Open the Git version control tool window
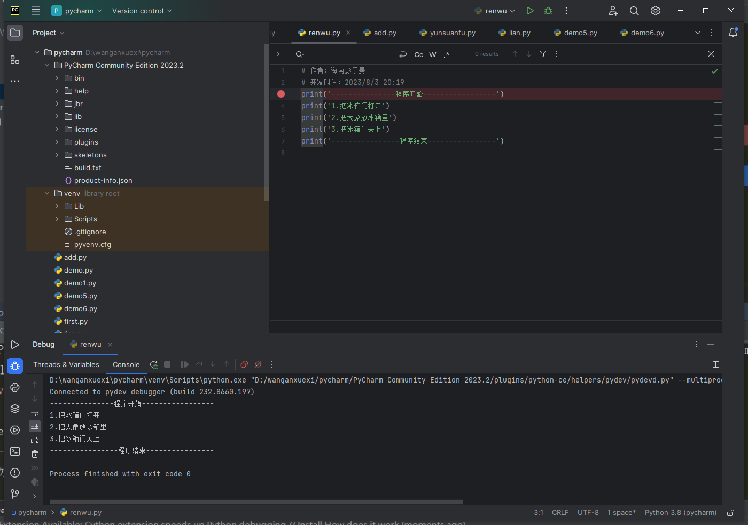Image resolution: width=748 pixels, height=525 pixels. click(x=15, y=494)
